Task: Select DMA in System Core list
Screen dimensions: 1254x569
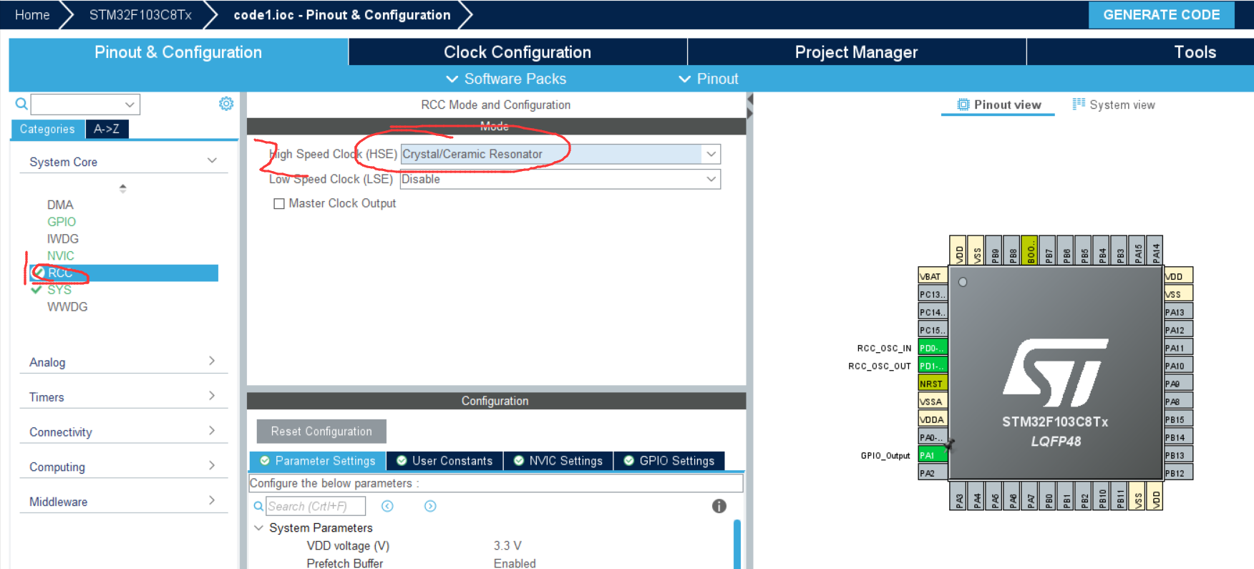Action: click(x=60, y=205)
